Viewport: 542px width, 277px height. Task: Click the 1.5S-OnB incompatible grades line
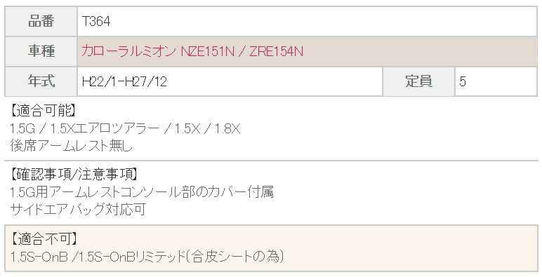147,257
